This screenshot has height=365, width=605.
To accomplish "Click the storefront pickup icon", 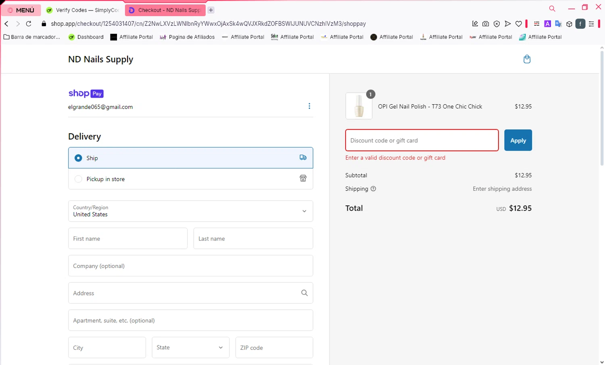I will click(x=303, y=178).
